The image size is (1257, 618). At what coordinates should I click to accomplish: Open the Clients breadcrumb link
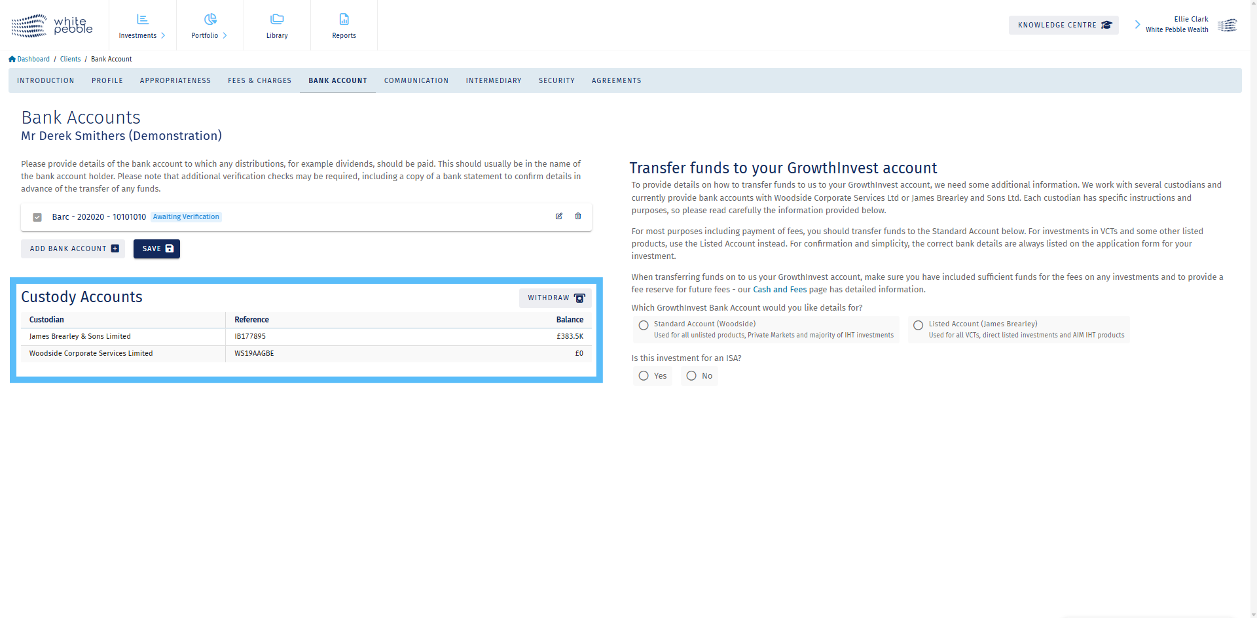pyautogui.click(x=71, y=59)
